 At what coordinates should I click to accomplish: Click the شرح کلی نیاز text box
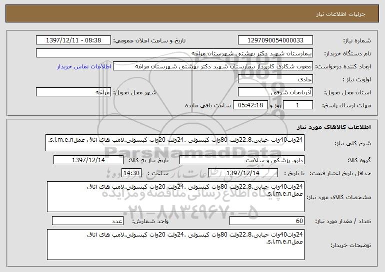click(x=175, y=143)
